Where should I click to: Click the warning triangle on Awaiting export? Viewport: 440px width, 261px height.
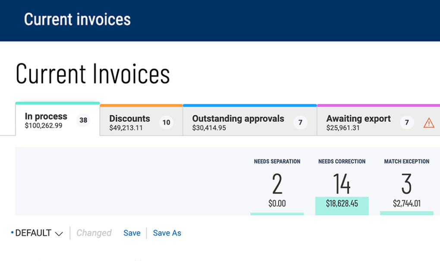coord(428,123)
